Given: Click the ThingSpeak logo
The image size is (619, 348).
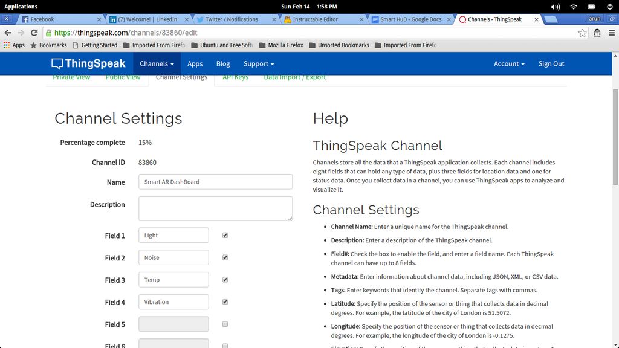Looking at the screenshot, I should (x=88, y=63).
